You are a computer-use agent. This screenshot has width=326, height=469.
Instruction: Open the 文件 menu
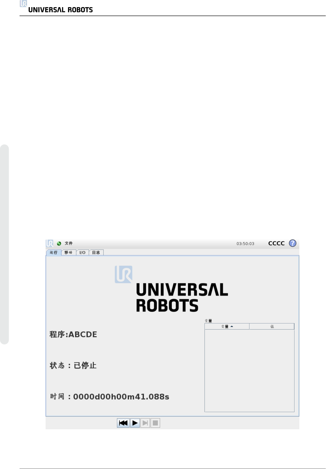(x=69, y=243)
